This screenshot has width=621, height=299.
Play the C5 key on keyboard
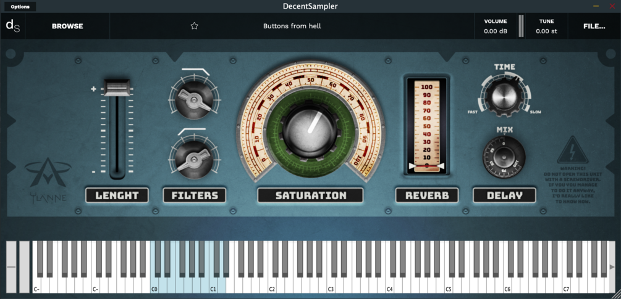[449, 286]
